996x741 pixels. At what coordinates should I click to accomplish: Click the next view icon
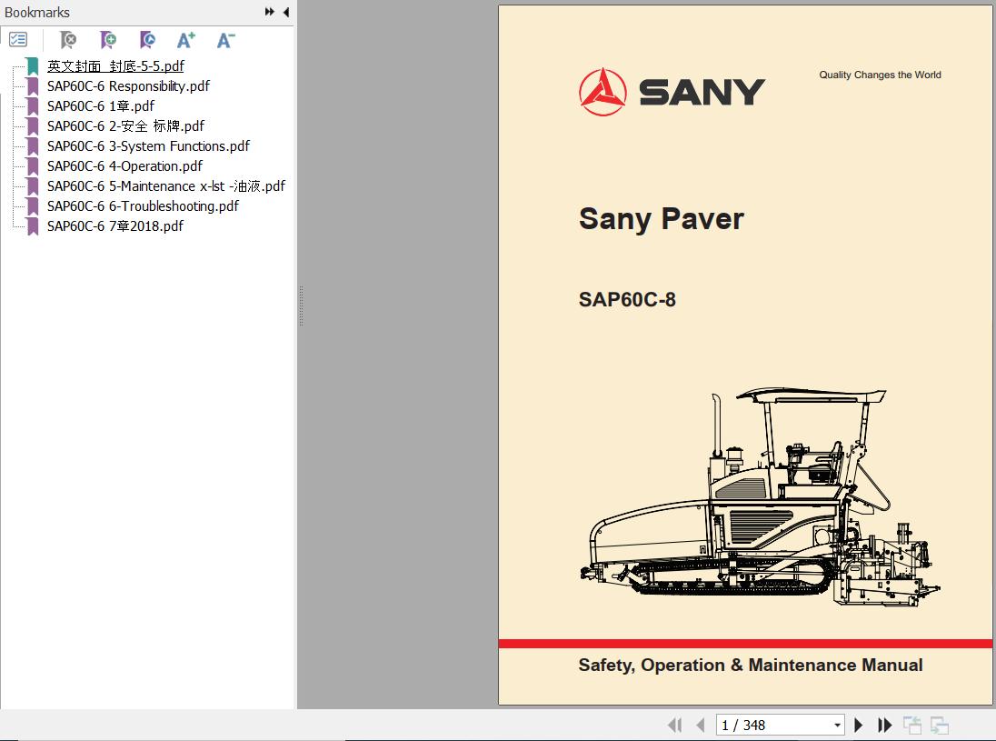[x=940, y=726]
